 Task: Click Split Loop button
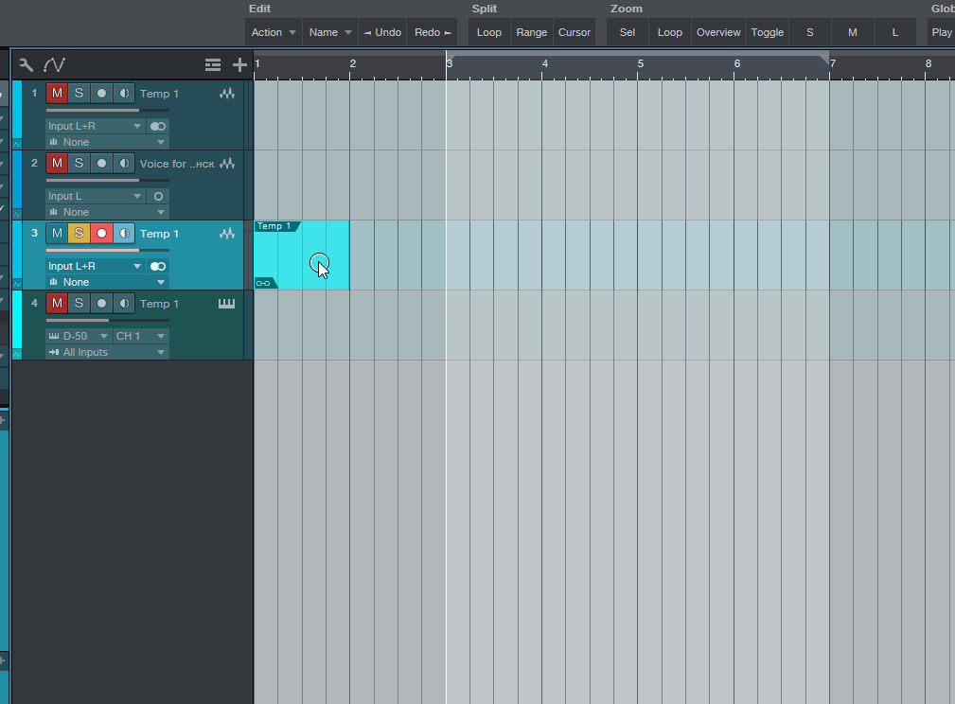(x=489, y=32)
